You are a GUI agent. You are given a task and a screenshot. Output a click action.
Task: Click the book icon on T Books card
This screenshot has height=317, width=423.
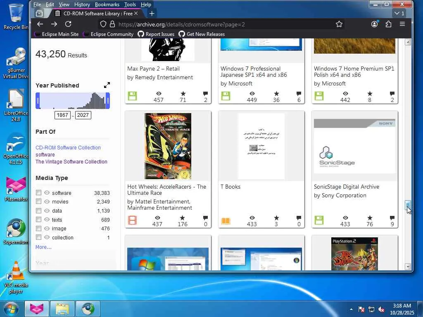226,221
